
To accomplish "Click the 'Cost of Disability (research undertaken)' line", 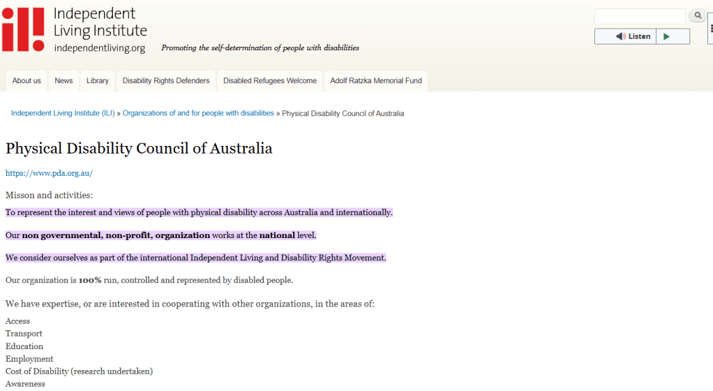I will [x=79, y=371].
